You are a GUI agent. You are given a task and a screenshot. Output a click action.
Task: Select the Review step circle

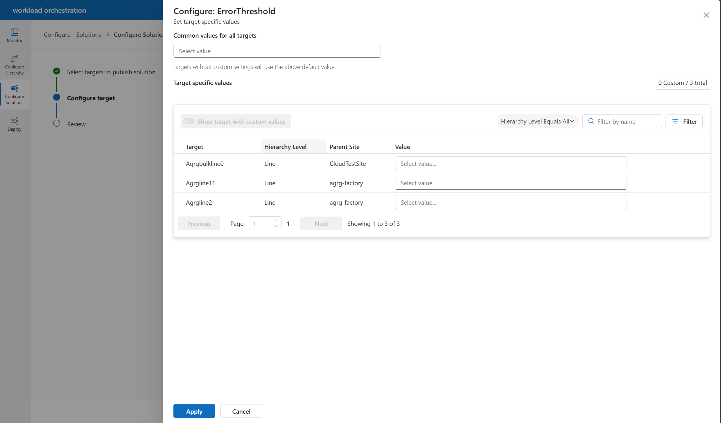click(x=57, y=124)
